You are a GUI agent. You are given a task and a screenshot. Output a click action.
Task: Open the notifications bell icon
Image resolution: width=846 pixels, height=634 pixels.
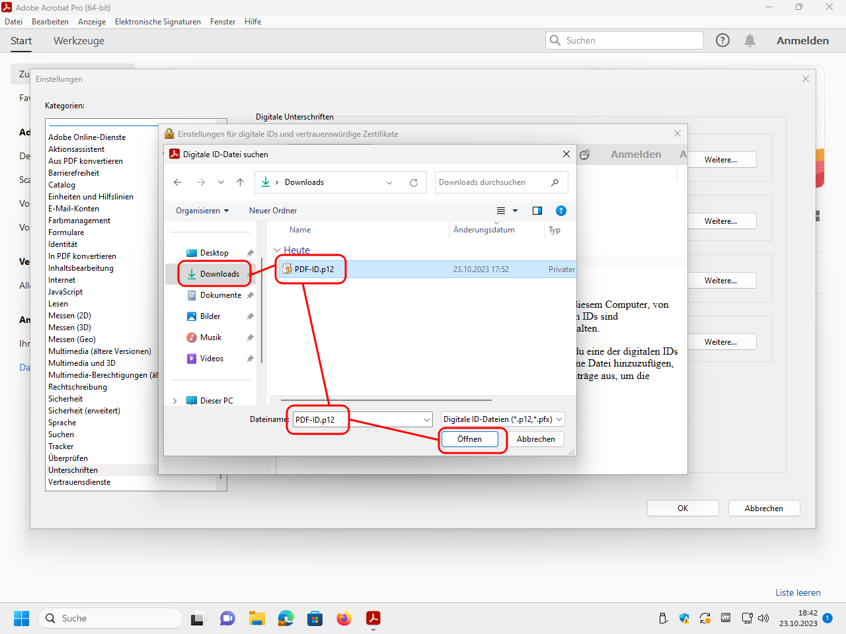(x=750, y=41)
